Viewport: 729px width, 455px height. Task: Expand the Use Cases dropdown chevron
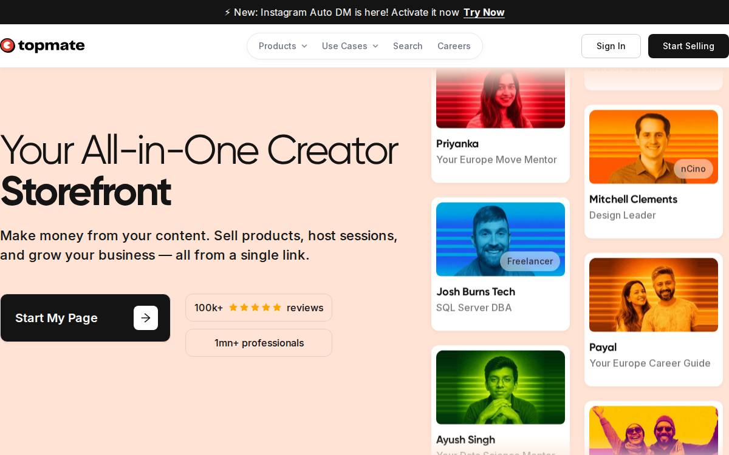[375, 46]
